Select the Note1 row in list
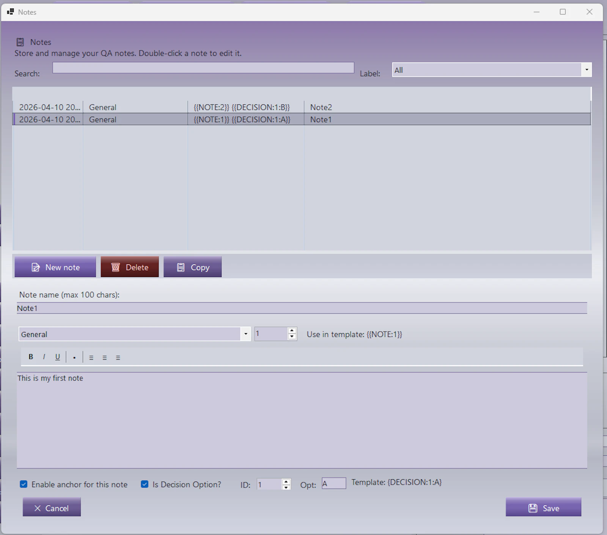 (302, 119)
